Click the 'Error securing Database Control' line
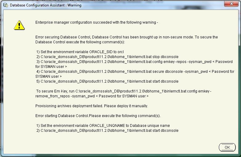The height and width of the screenshot is (157, 241). coord(127,37)
